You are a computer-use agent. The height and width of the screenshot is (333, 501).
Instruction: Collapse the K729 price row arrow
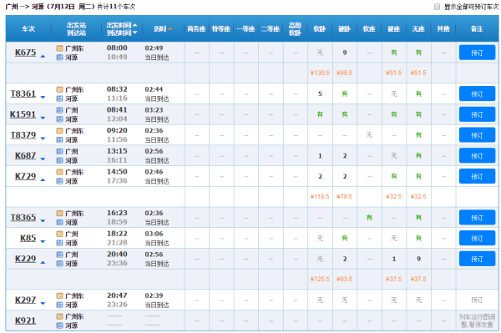point(43,180)
